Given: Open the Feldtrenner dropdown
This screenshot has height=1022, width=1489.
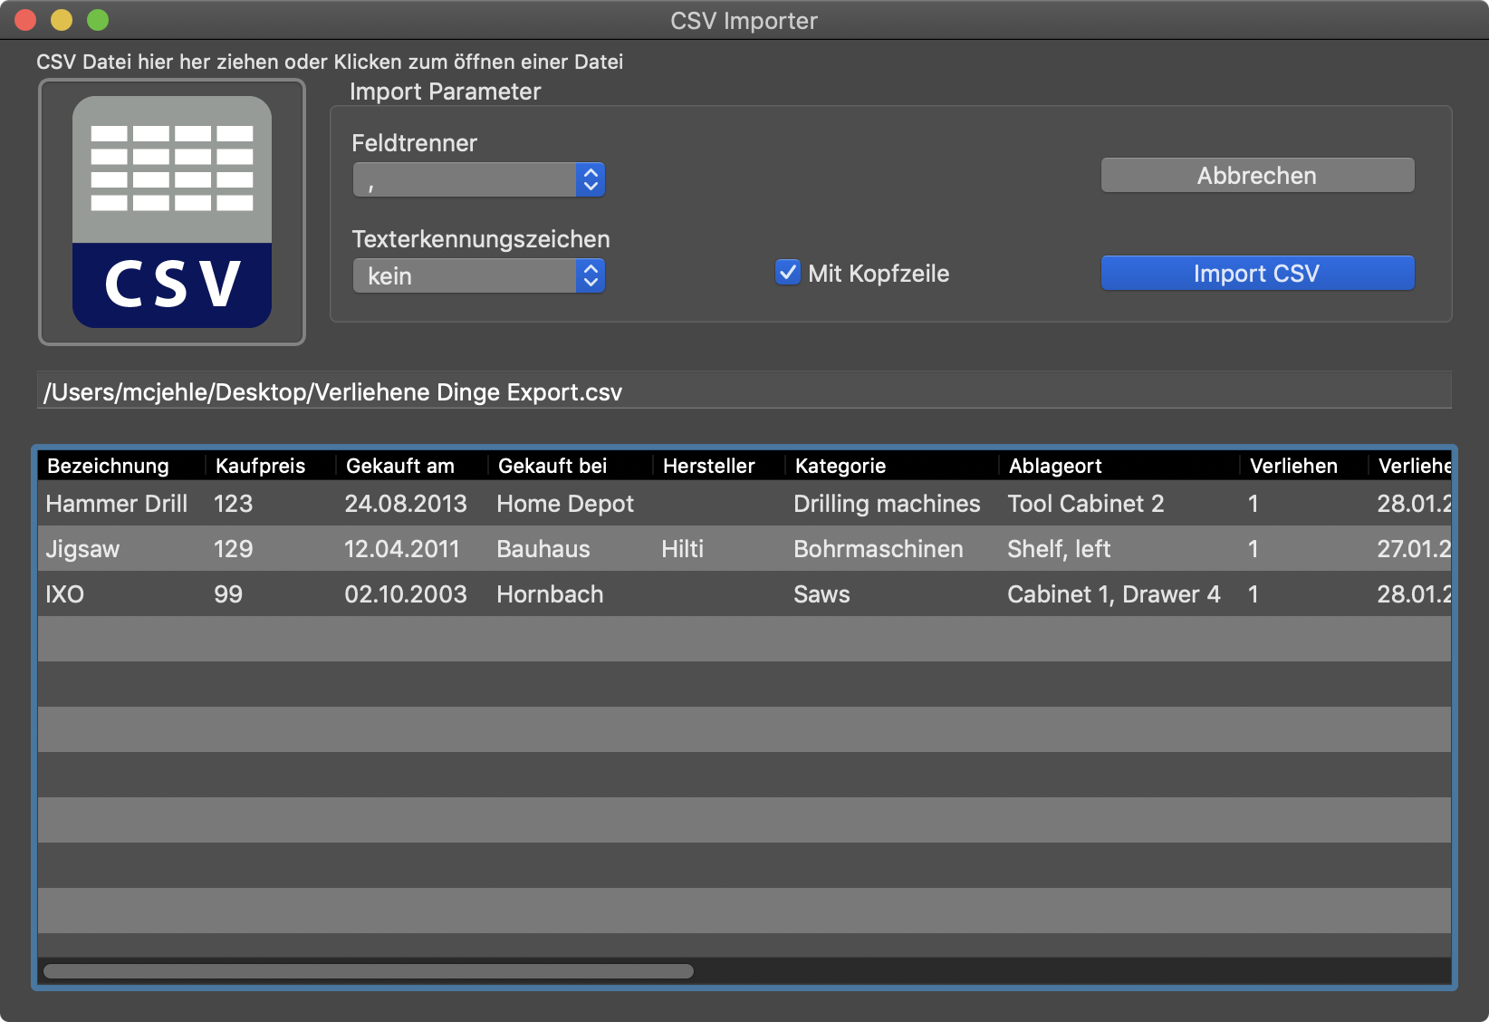Looking at the screenshot, I should click(x=479, y=179).
